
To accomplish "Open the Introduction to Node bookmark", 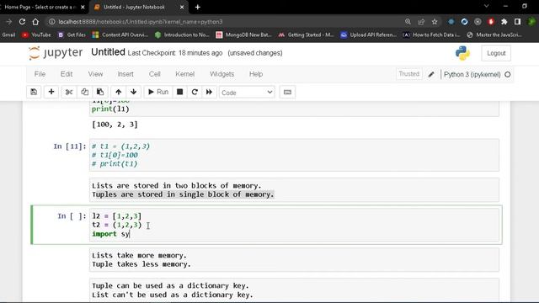I will pyautogui.click(x=182, y=35).
